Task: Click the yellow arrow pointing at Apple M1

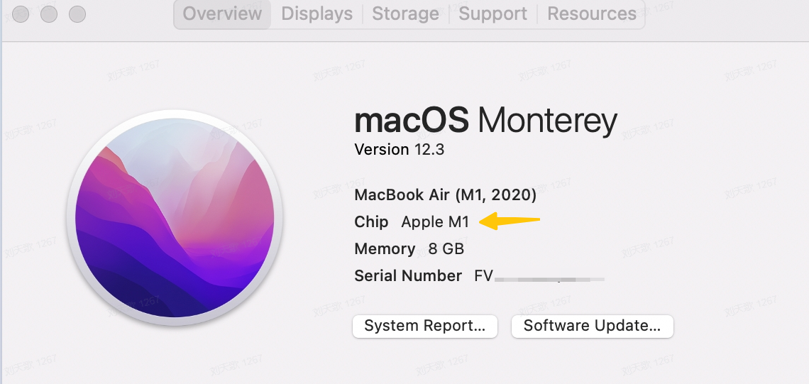Action: (510, 221)
